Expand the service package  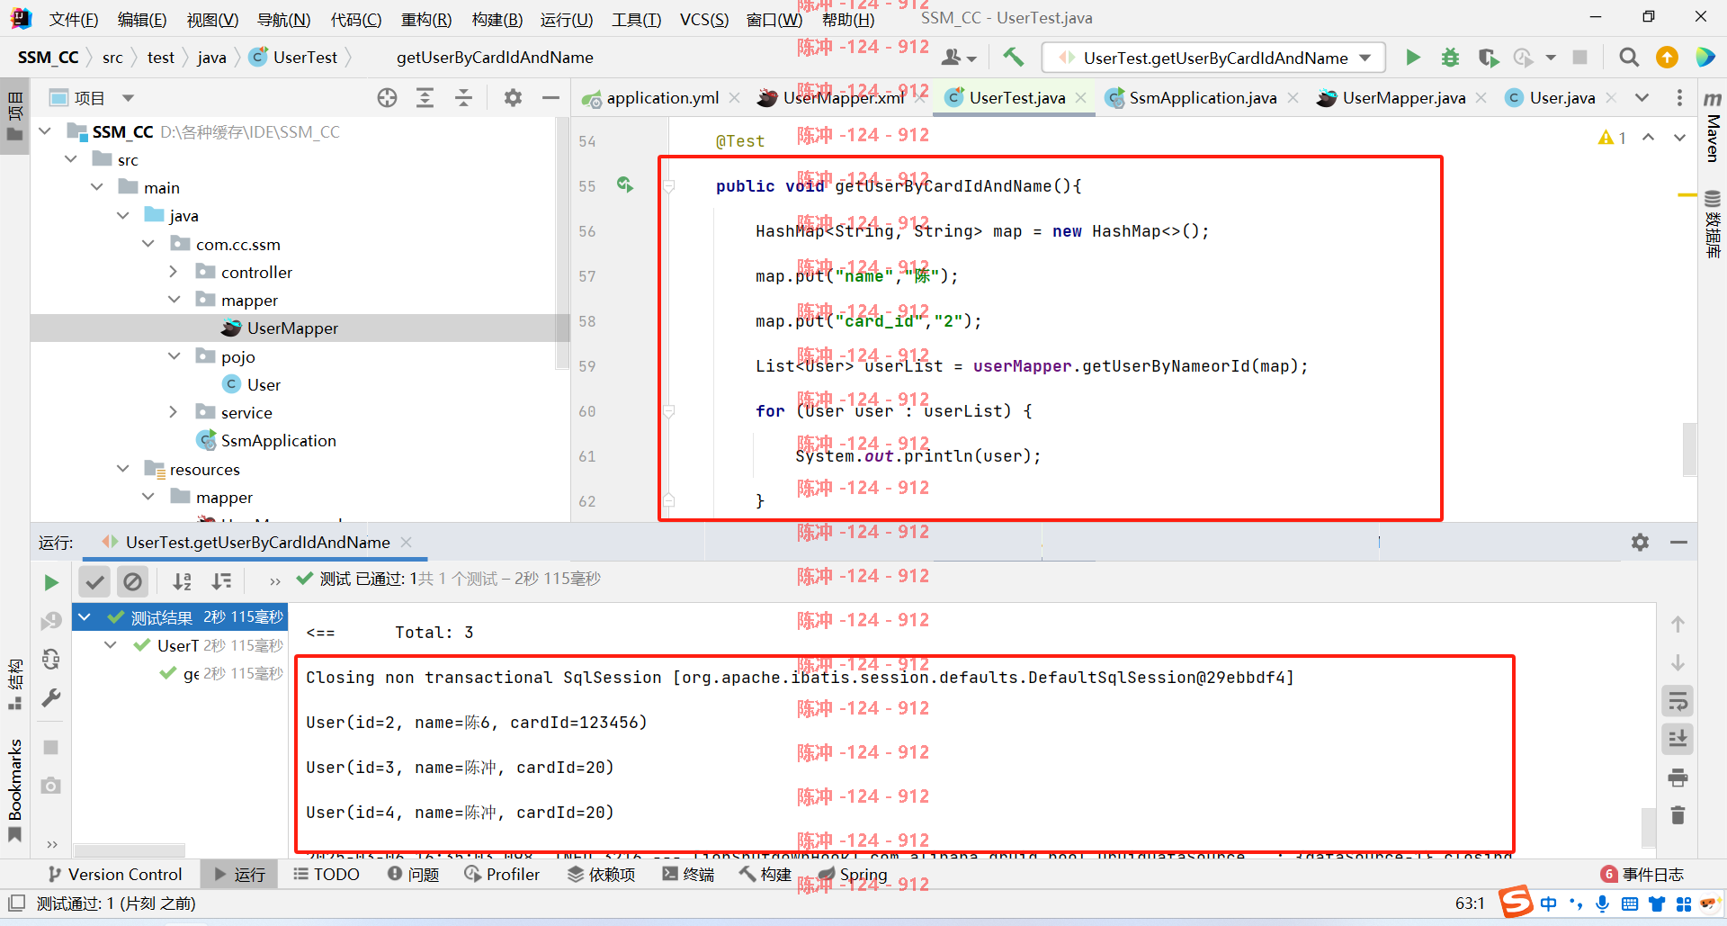click(x=174, y=412)
